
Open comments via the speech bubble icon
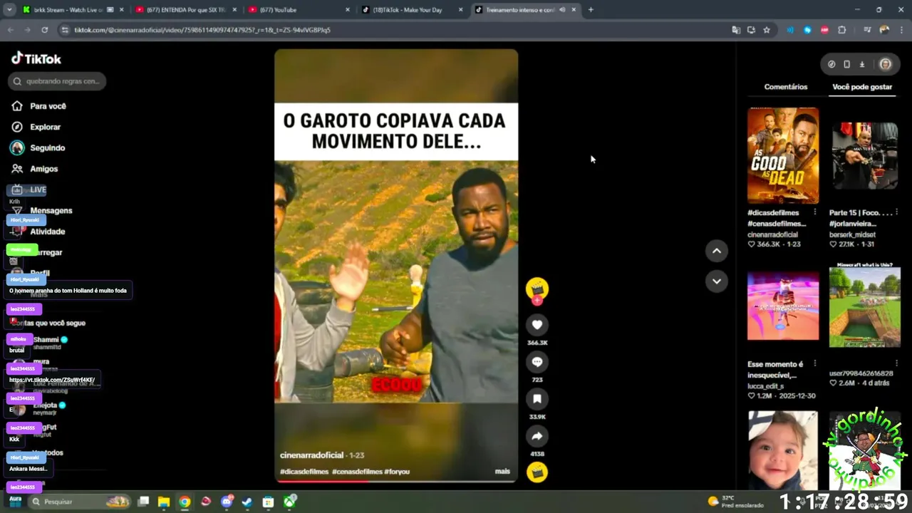537,362
